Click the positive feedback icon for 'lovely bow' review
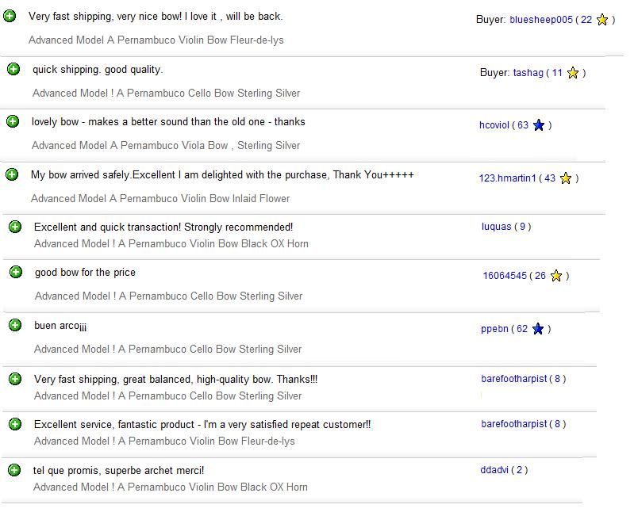638x516 pixels. pyautogui.click(x=13, y=121)
